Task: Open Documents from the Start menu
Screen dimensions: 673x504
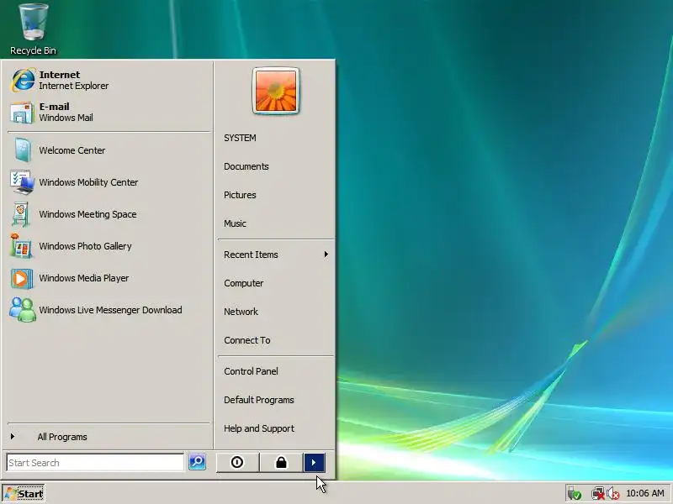Action: (x=246, y=166)
